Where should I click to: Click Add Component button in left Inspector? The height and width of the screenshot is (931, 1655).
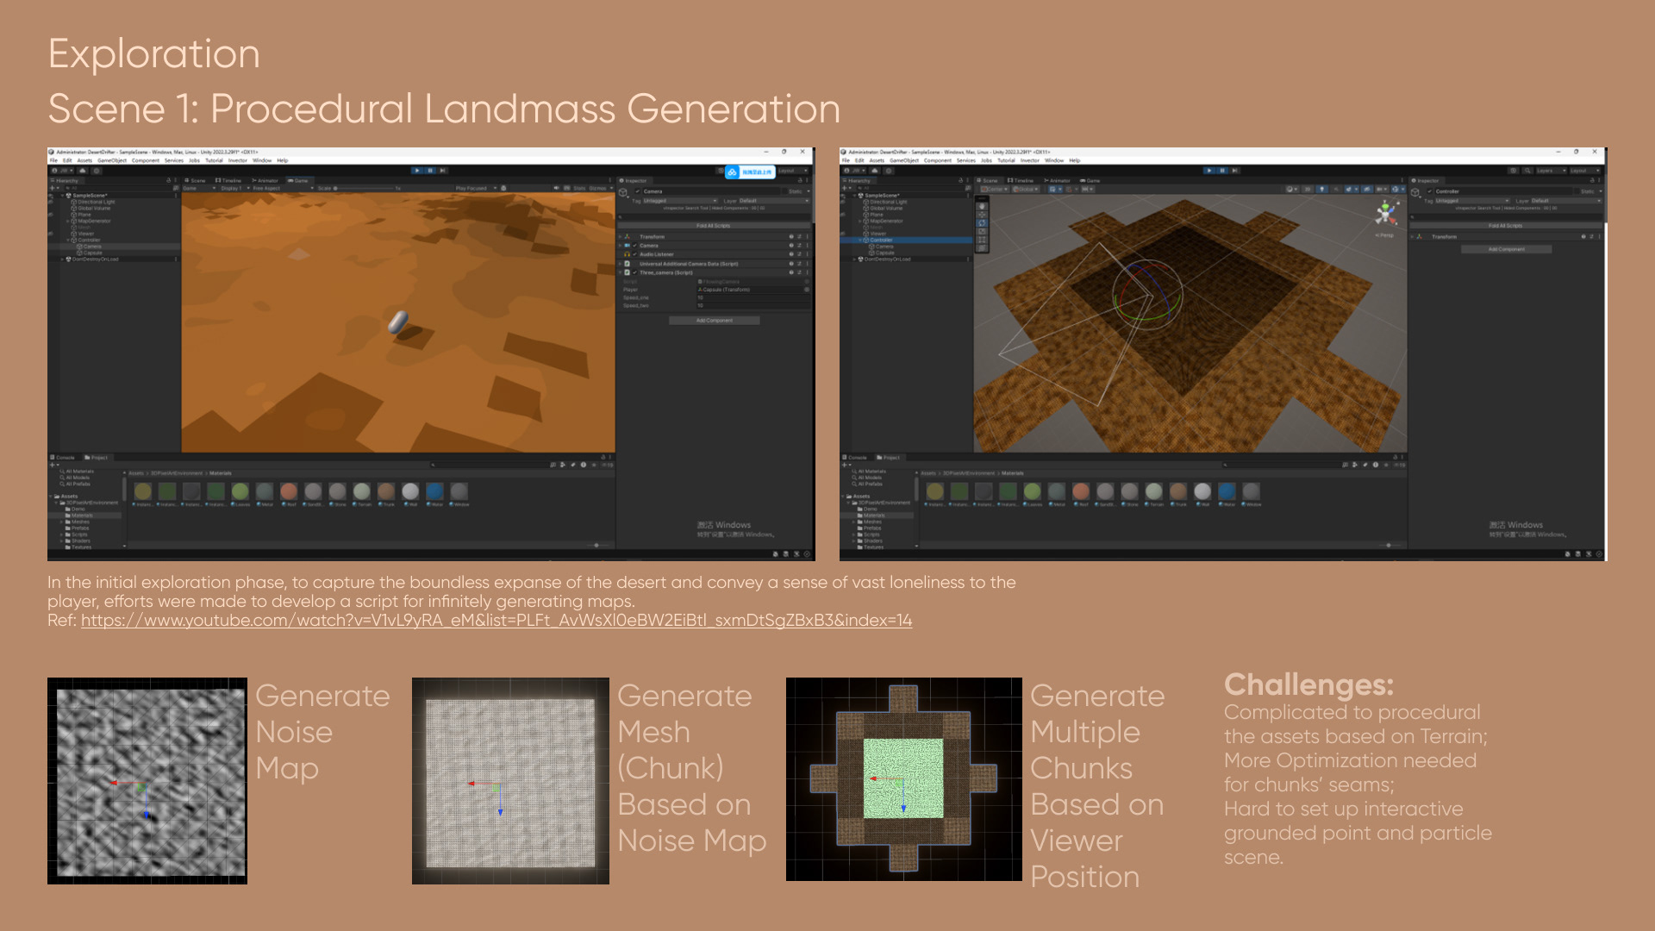[714, 321]
